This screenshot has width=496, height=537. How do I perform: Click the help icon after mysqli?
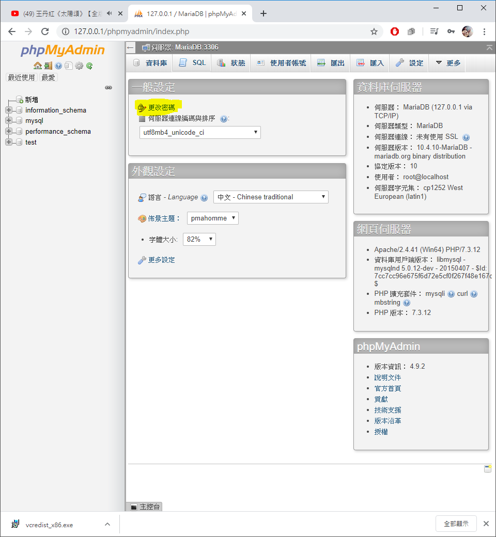(x=451, y=294)
